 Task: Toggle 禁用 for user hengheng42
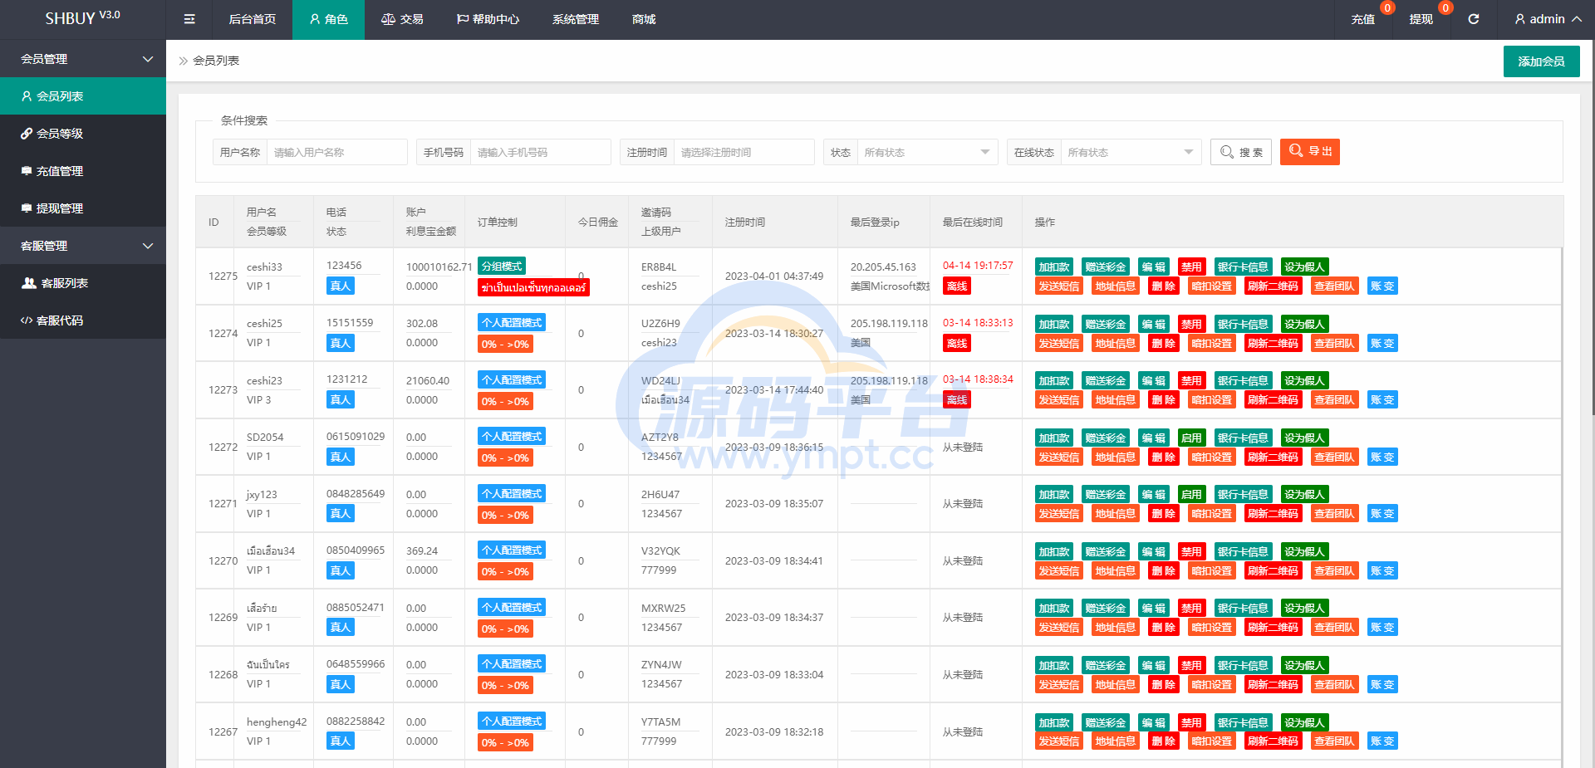[x=1191, y=722]
